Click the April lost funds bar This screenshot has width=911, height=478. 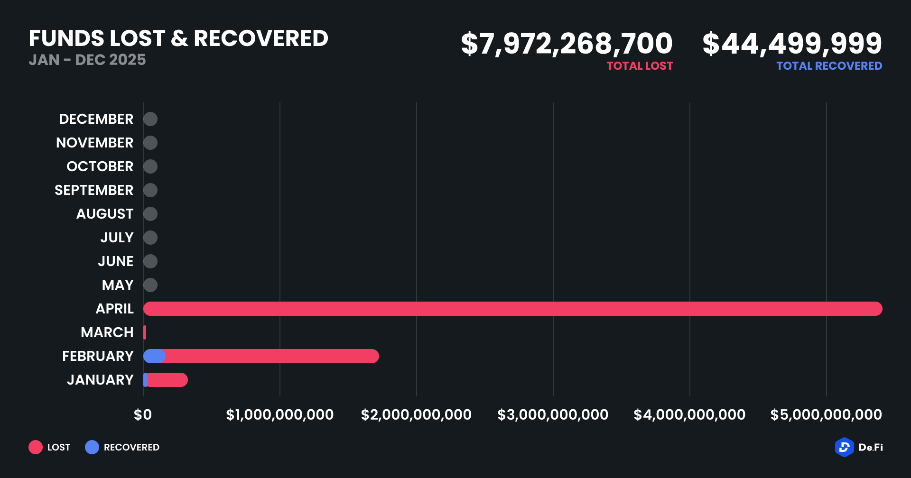pos(512,309)
